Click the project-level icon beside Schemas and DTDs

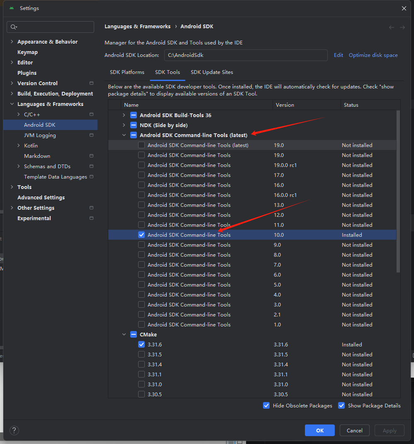pyautogui.click(x=91, y=167)
